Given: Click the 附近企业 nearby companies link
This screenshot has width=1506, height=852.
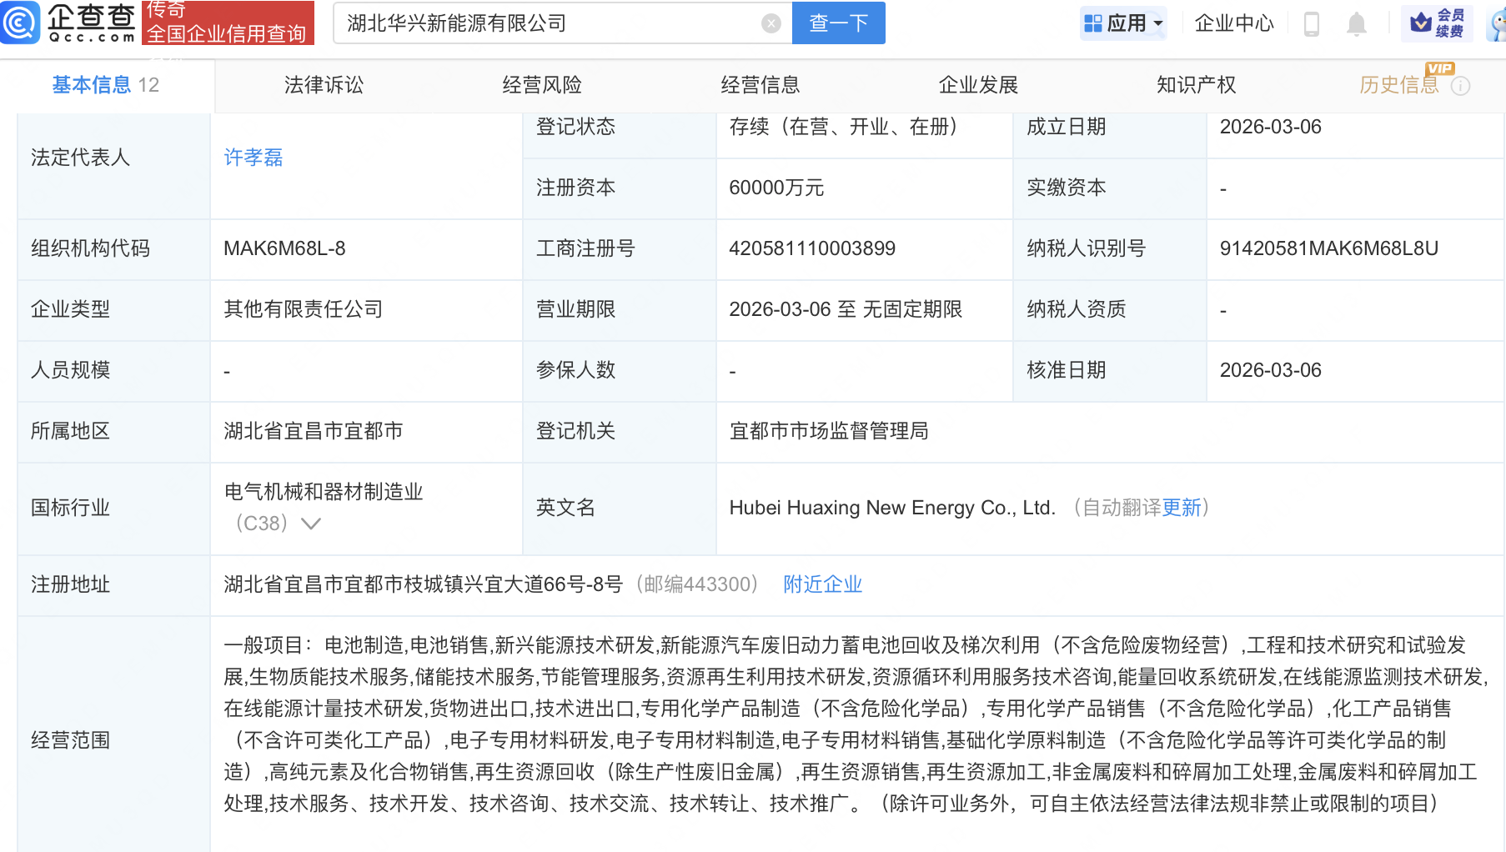Looking at the screenshot, I should (x=822, y=584).
